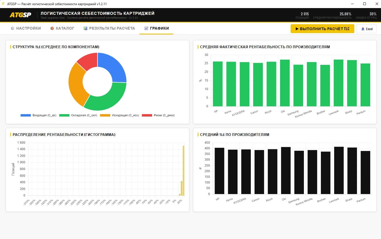Toggle the blue Входящая (С_вх) legend swatch
Screen dimensions: 381x239
point(26,115)
